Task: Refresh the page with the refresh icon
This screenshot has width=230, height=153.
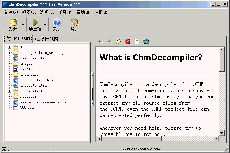Action: (137, 42)
